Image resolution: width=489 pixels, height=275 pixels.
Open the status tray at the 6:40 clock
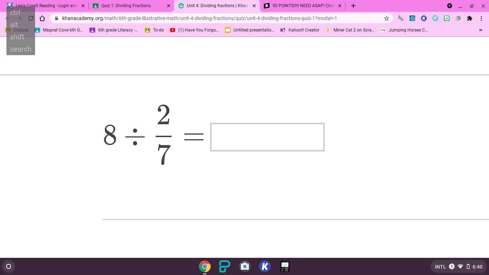point(478,266)
